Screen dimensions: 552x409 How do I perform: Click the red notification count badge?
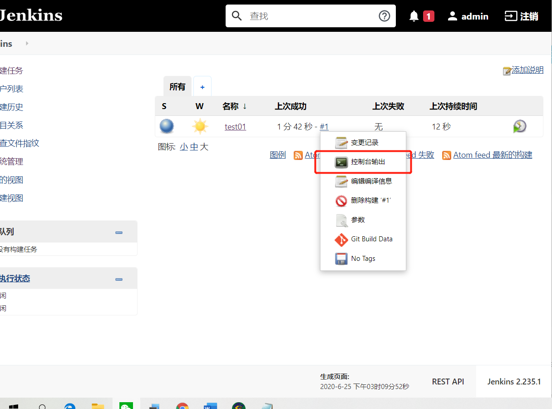coord(429,16)
